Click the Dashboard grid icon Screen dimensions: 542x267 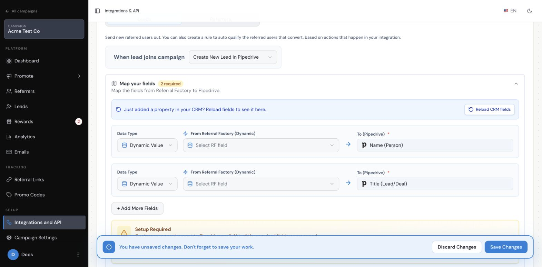[9, 61]
